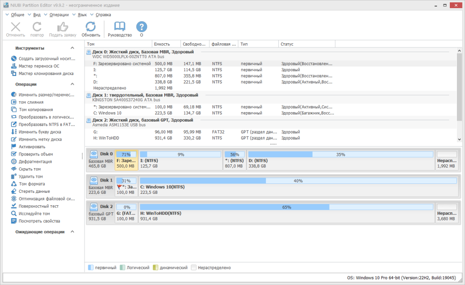Sort by the Свободно column header
Viewport: 465px width, 285px height.
click(195, 44)
